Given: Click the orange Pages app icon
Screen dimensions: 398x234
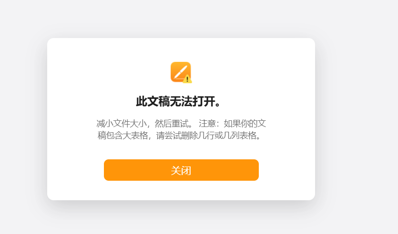Looking at the screenshot, I should (x=181, y=72).
